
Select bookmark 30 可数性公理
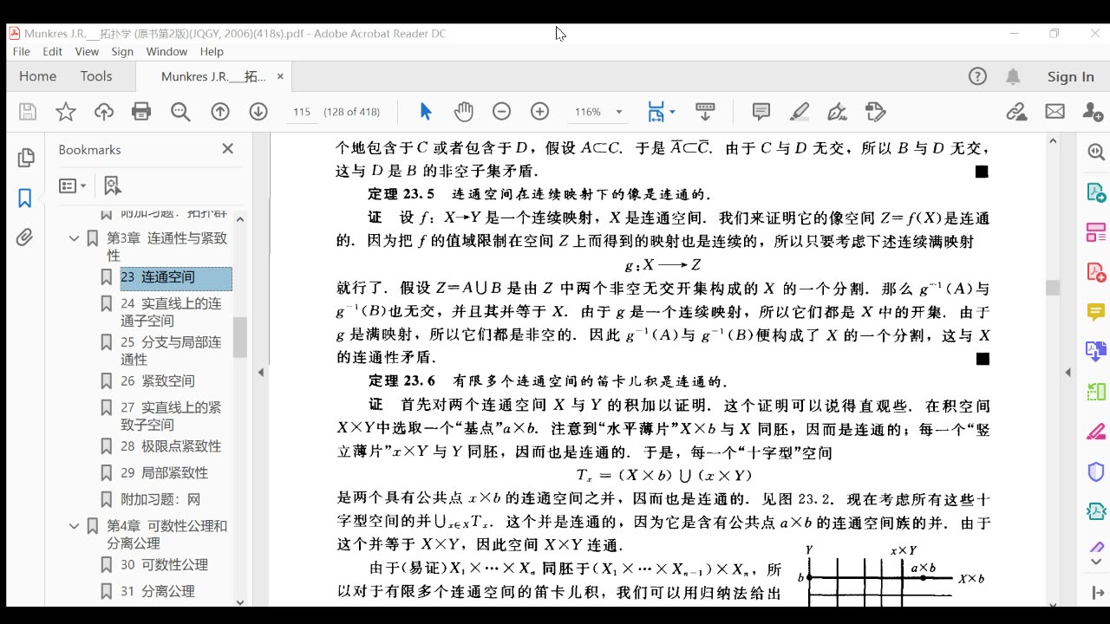(x=164, y=565)
